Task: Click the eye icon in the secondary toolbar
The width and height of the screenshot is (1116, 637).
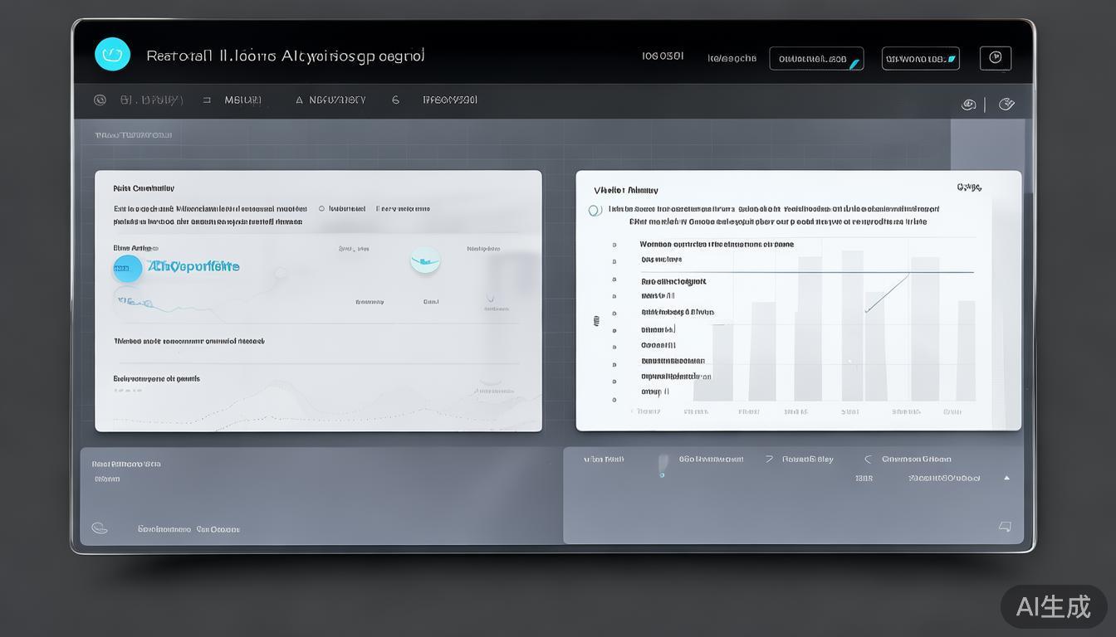Action: pos(968,105)
